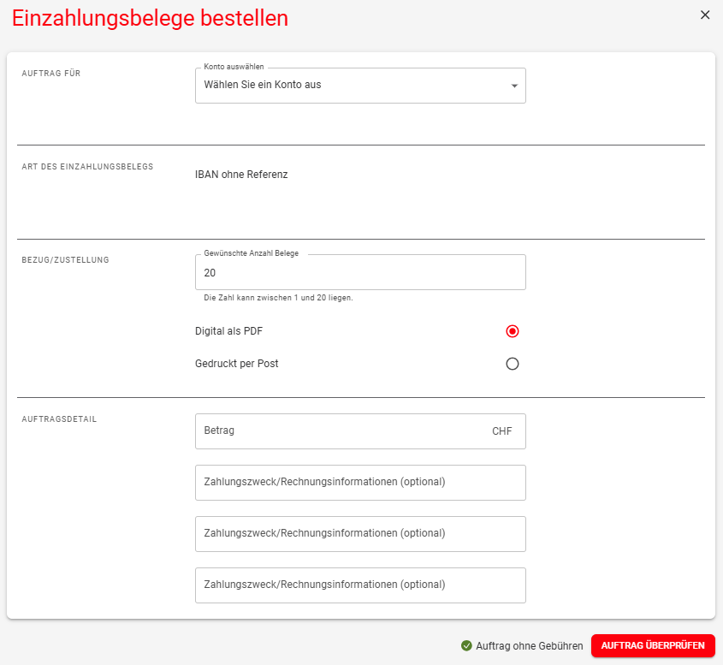The image size is (723, 665).
Task: Click the AUFTRAG ÜBERPRÜFEN button
Action: (653, 645)
